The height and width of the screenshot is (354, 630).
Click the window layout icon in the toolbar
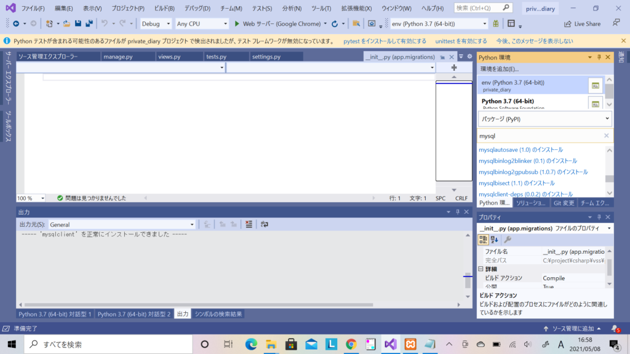pyautogui.click(x=511, y=24)
